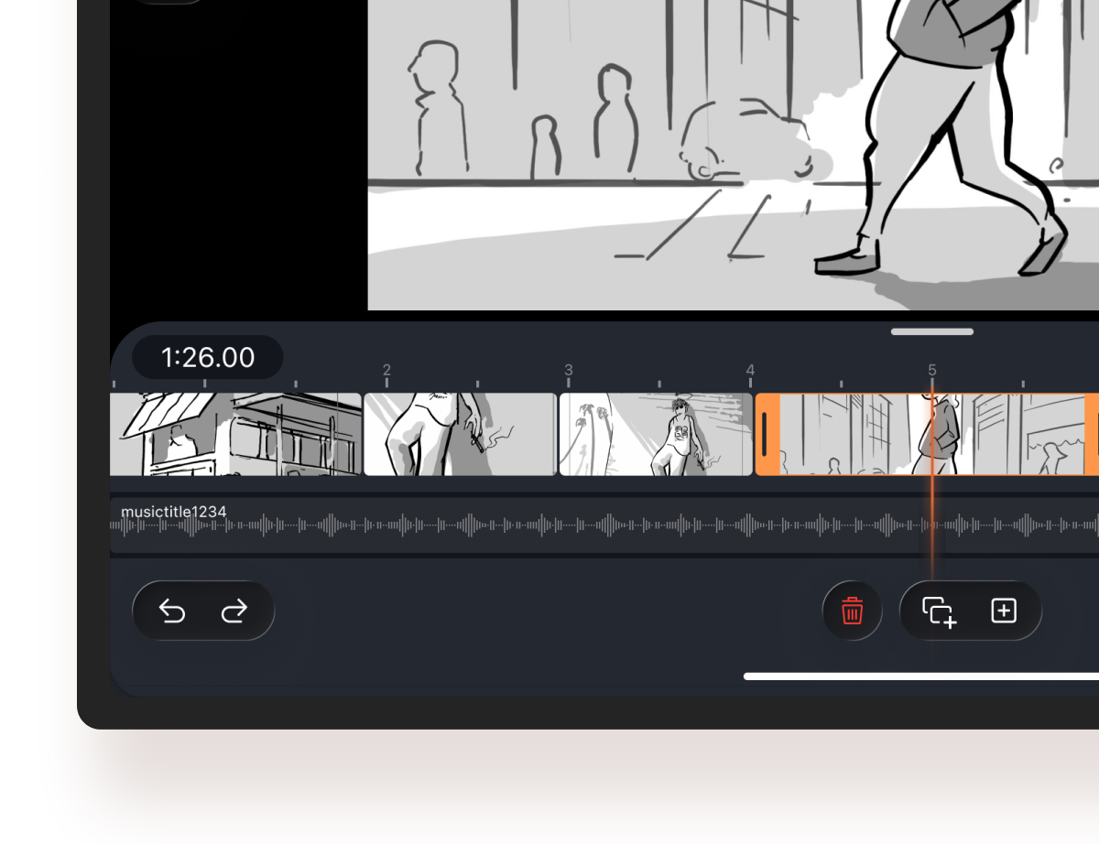Jump to marker 2 on the timeline ruler
The image size is (1099, 844).
coord(386,371)
